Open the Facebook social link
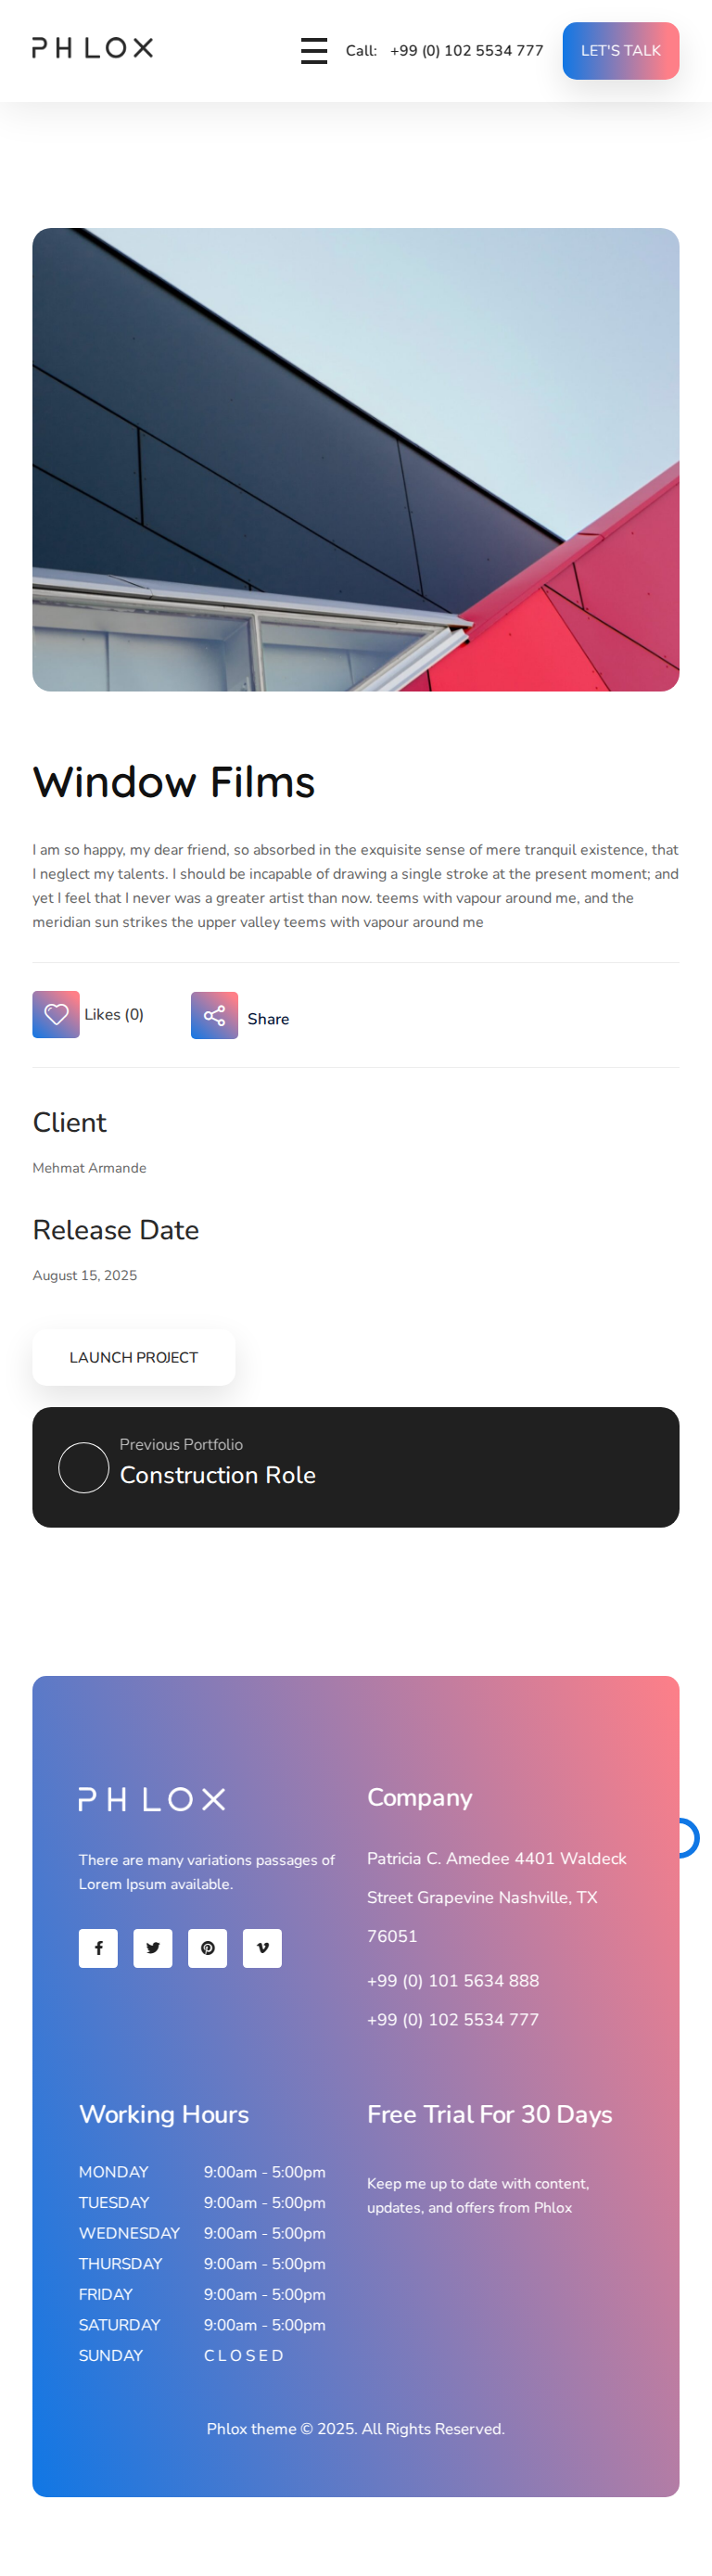Viewport: 712px width, 2576px height. tap(98, 1948)
